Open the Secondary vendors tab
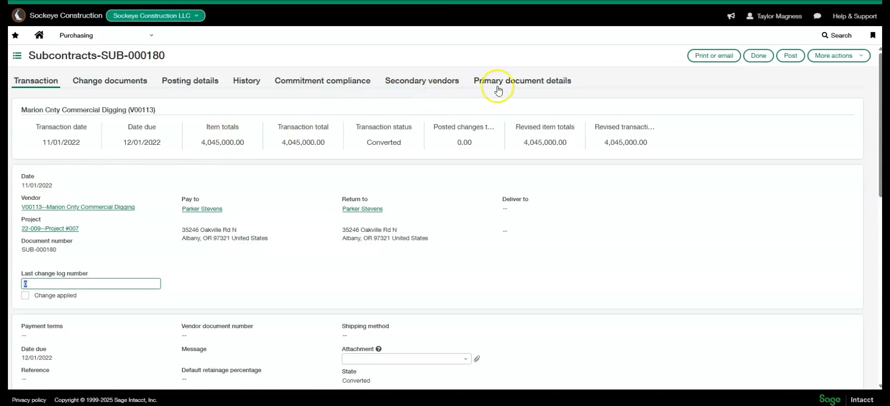Viewport: 890px width, 406px height. [422, 81]
